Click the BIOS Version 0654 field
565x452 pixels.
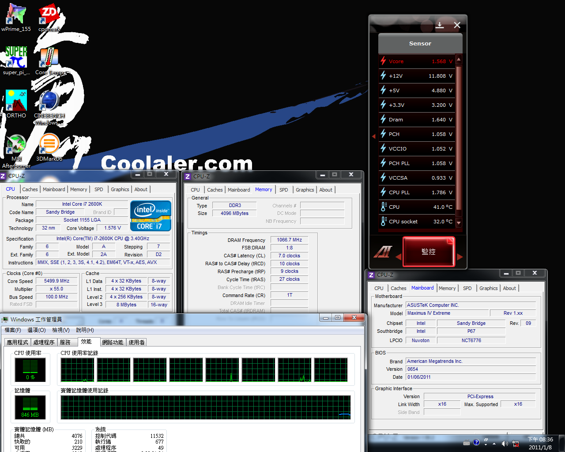point(471,369)
